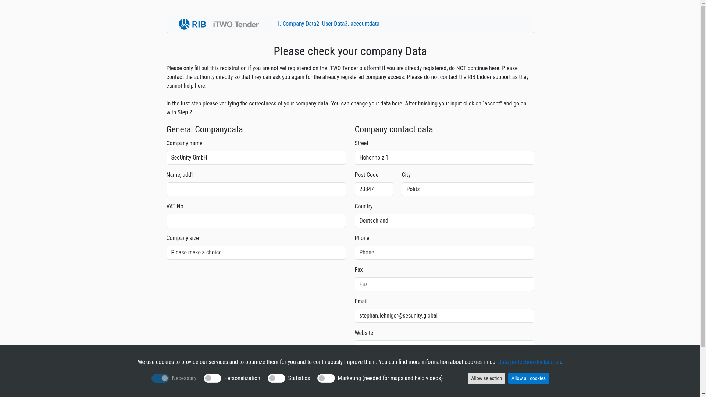706x397 pixels.
Task: Click the Post Code field
Action: 374,189
